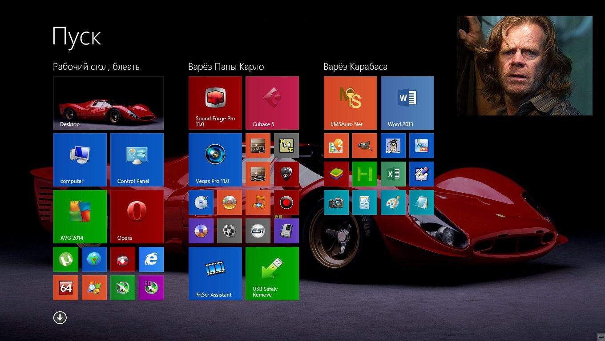605x341 pixels.
Task: Click the user account picture
Action: tap(525, 66)
